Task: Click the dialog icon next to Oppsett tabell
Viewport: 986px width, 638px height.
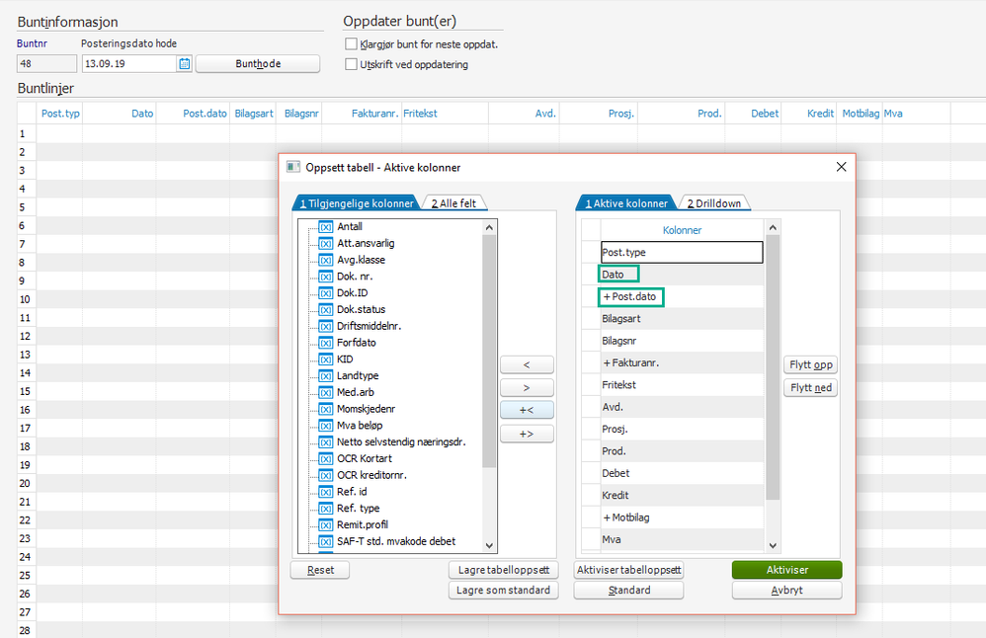Action: [x=293, y=167]
